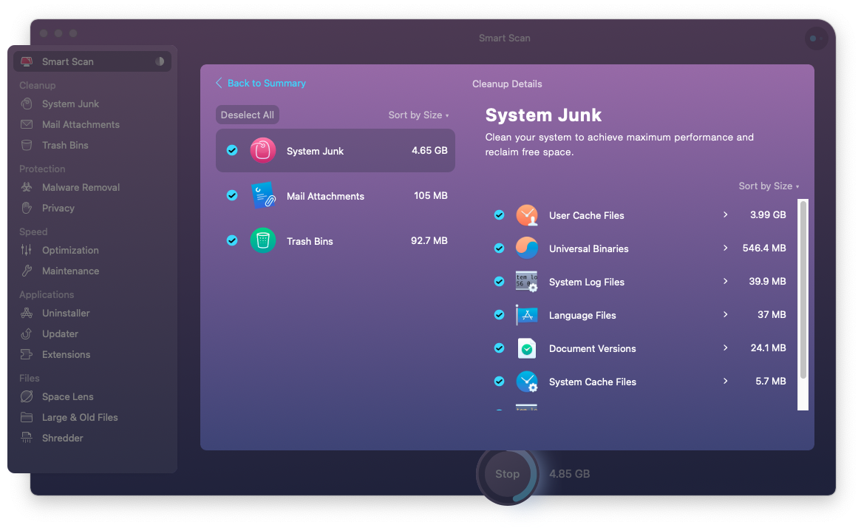Uncheck User Cache Files checkbox
The height and width of the screenshot is (528, 861).
[x=499, y=215]
